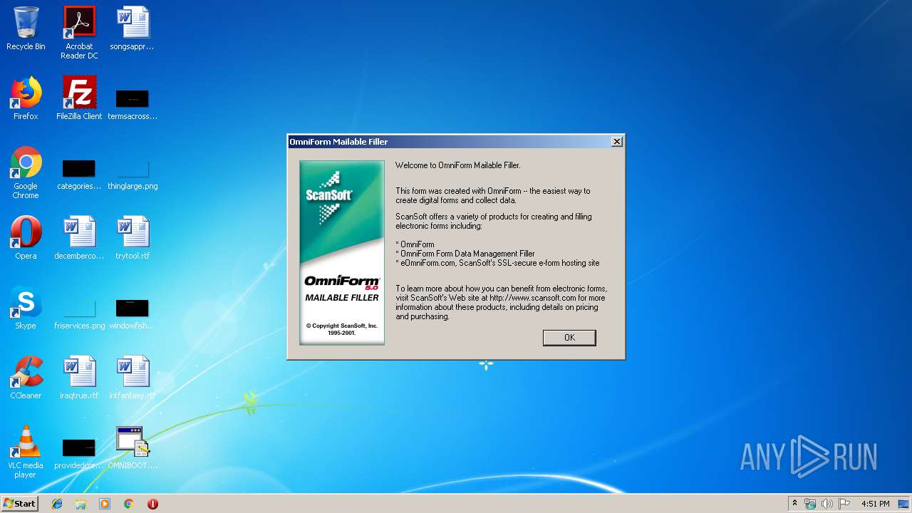Image resolution: width=912 pixels, height=513 pixels.
Task: Select intfantasy.rtf document
Action: coord(133,378)
